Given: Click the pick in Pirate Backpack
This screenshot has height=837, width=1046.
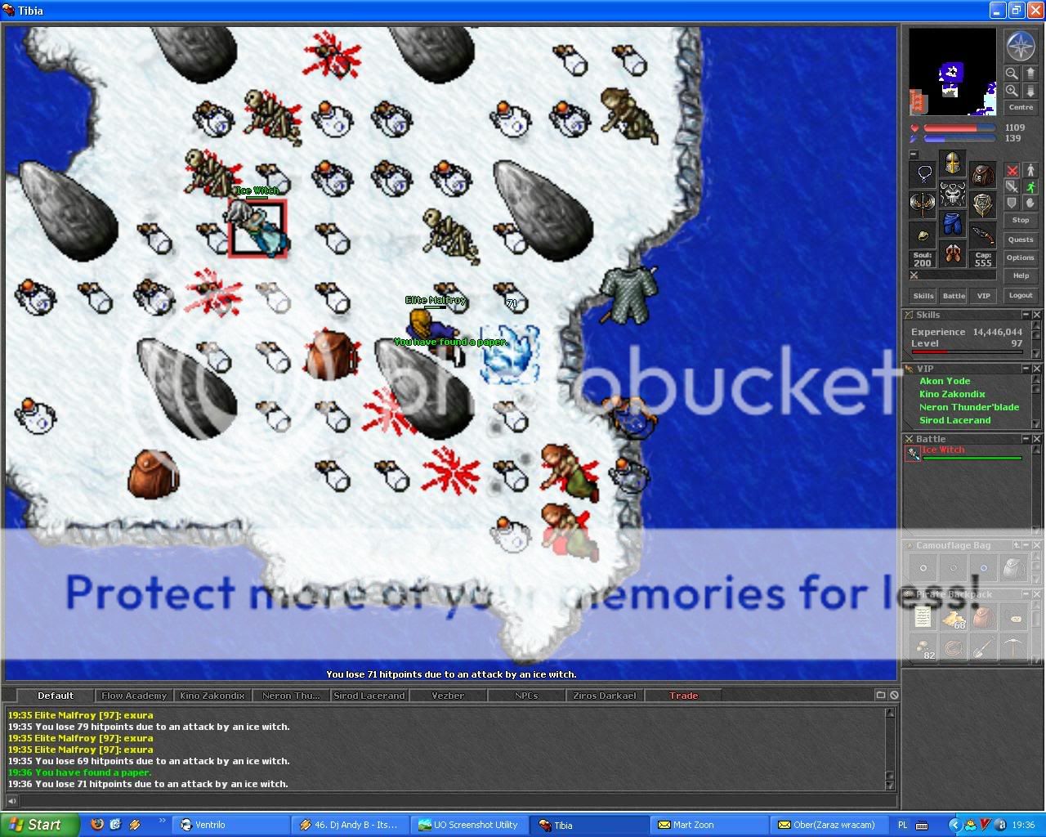Looking at the screenshot, I should (1014, 647).
